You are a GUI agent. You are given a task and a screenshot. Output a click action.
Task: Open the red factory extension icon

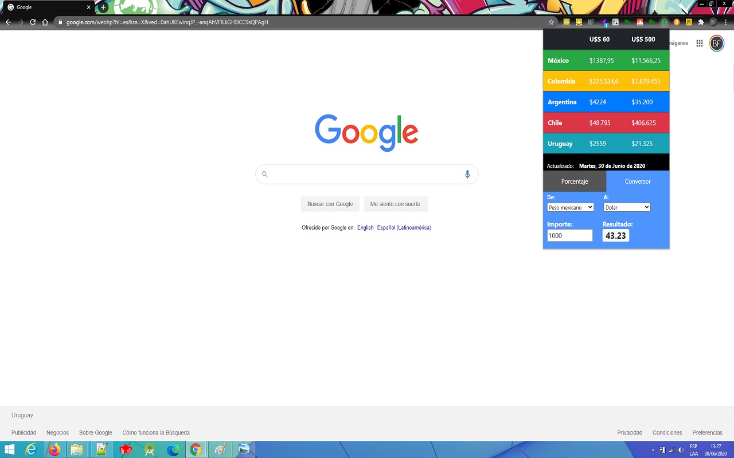(640, 22)
